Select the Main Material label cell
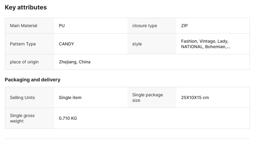256x142 pixels. 24,26
